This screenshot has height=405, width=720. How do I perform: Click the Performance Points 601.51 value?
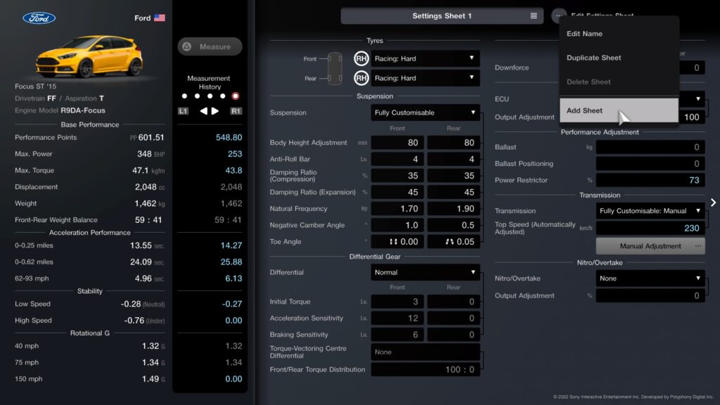[151, 137]
